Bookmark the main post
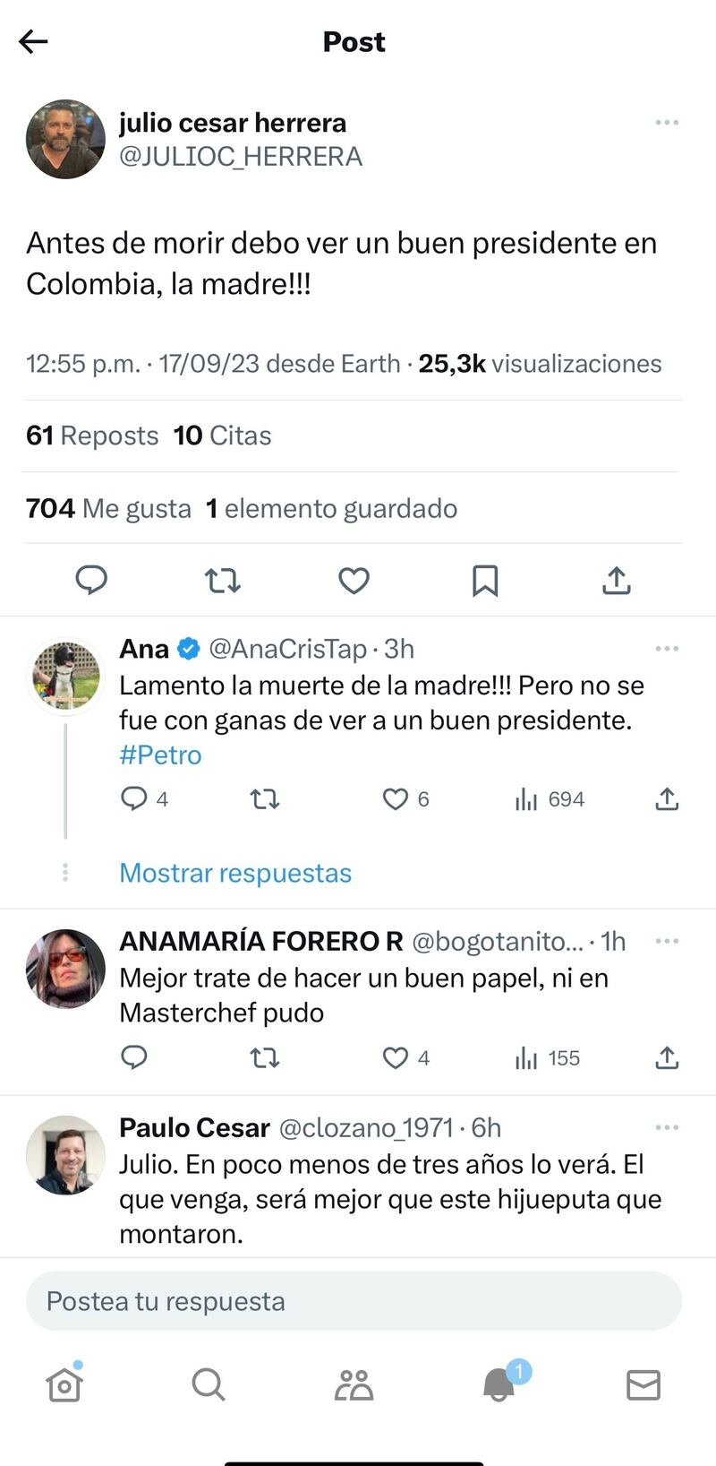Image resolution: width=716 pixels, height=1466 pixels. click(485, 581)
